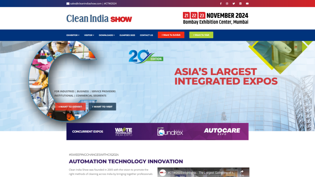The height and width of the screenshot is (177, 315).
Task: Click hero banner I WANT TO EXHIBIT button
Action: [70, 107]
